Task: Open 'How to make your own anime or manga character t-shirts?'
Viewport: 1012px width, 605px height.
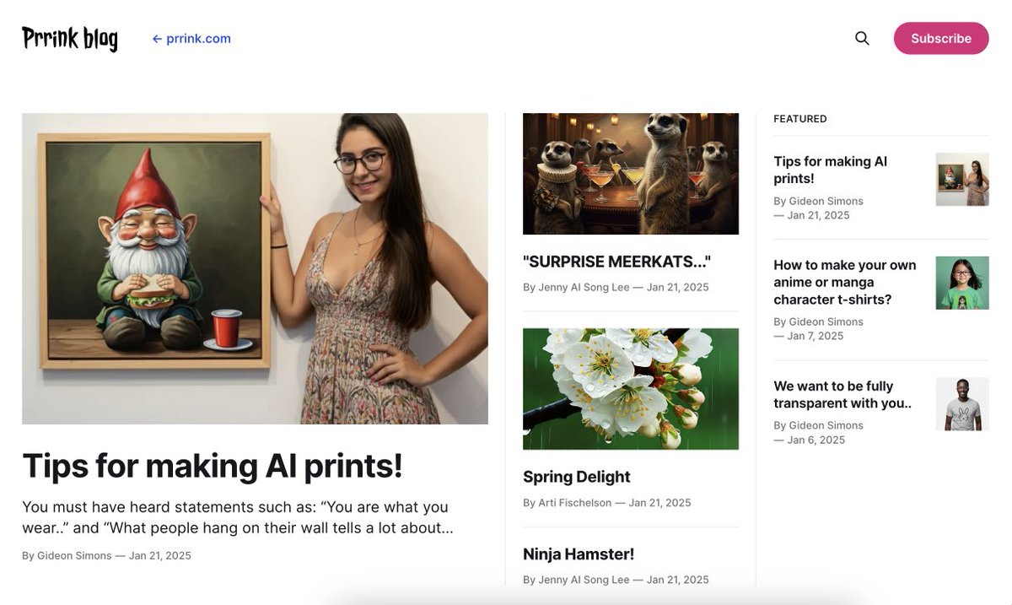Action: pos(845,282)
